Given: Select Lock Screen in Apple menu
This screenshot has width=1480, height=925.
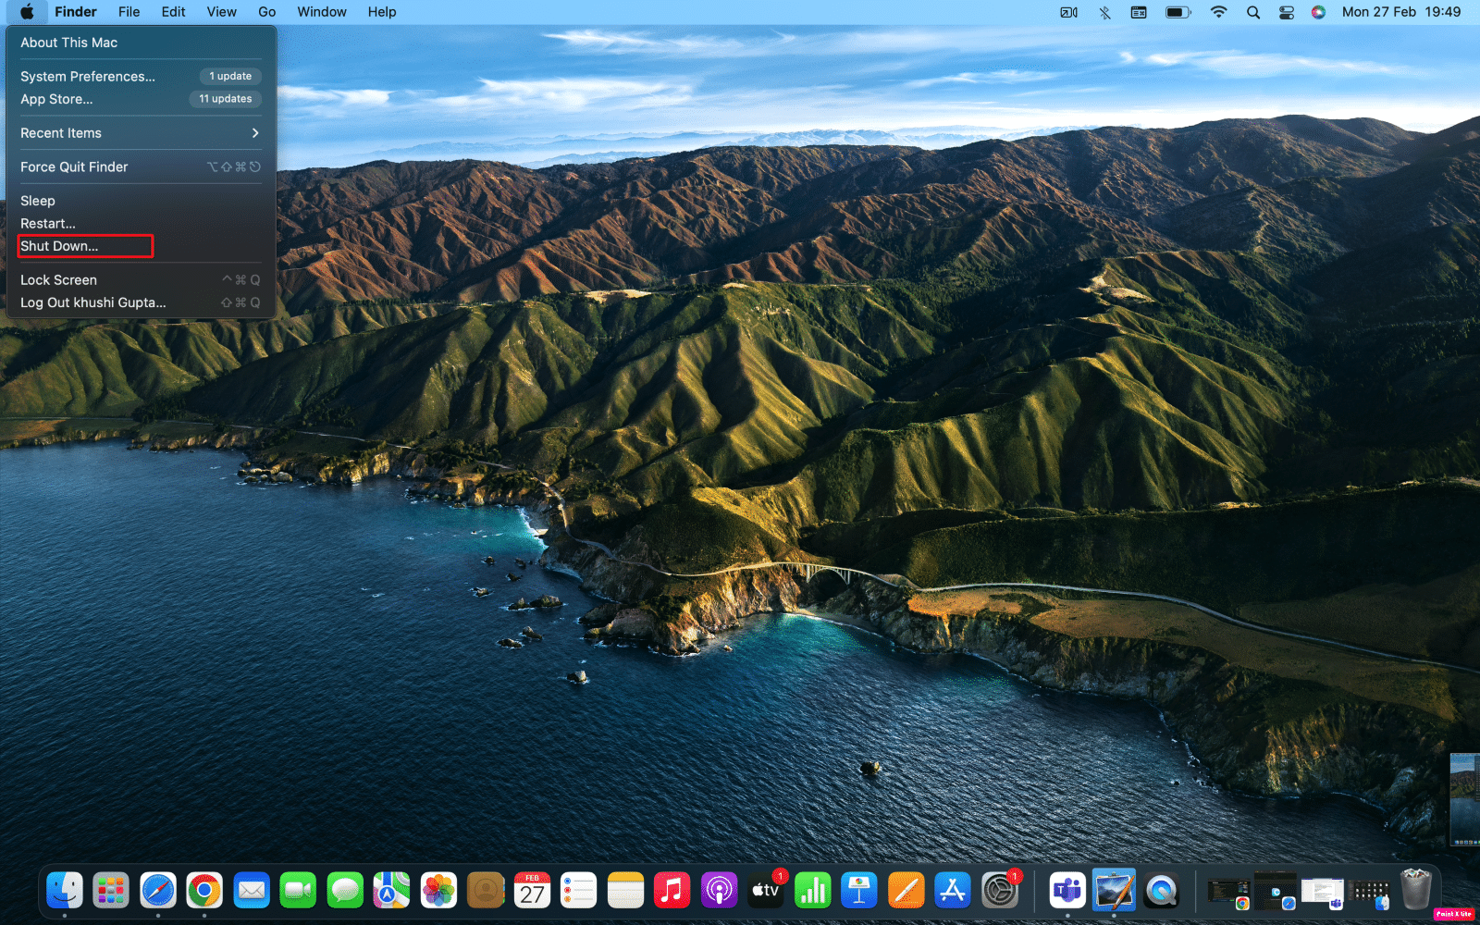Looking at the screenshot, I should [141, 280].
